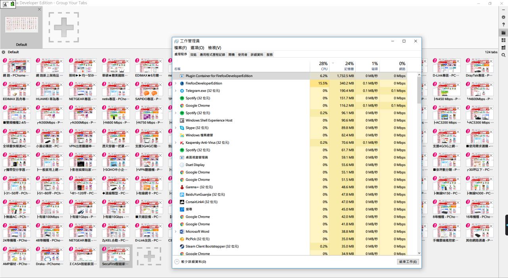The width and height of the screenshot is (508, 278).
Task: Expand the Microsoft Word process entry
Action: (x=176, y=232)
